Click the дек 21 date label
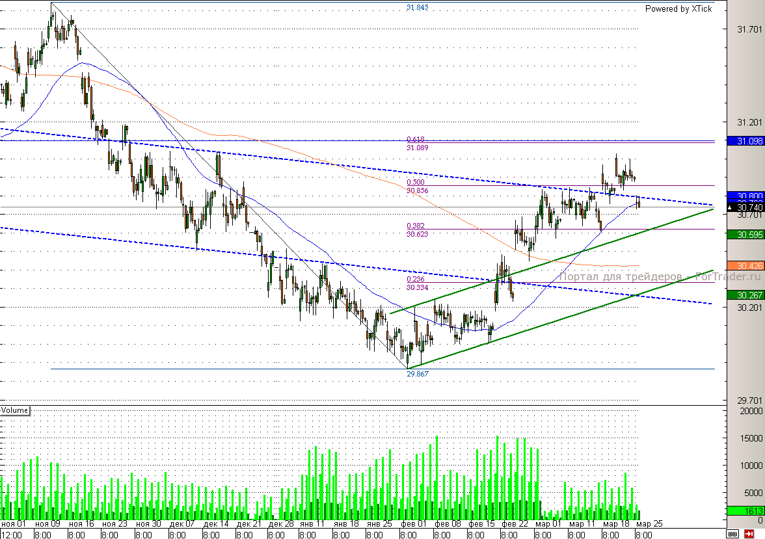The width and height of the screenshot is (765, 539). point(249,524)
